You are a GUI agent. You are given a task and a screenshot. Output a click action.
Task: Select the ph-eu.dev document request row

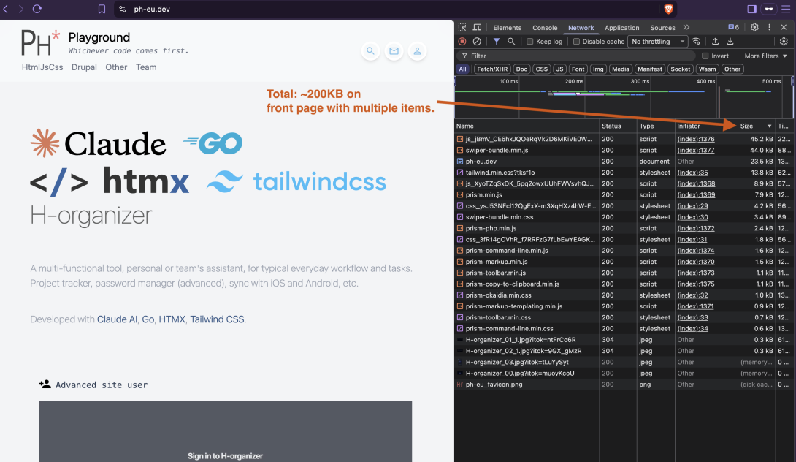click(624, 161)
